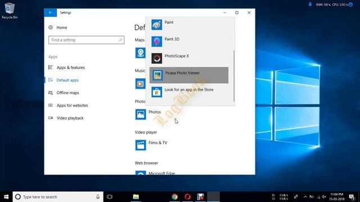Click the Video playback icon
The width and height of the screenshot is (360, 202).
tap(51, 118)
